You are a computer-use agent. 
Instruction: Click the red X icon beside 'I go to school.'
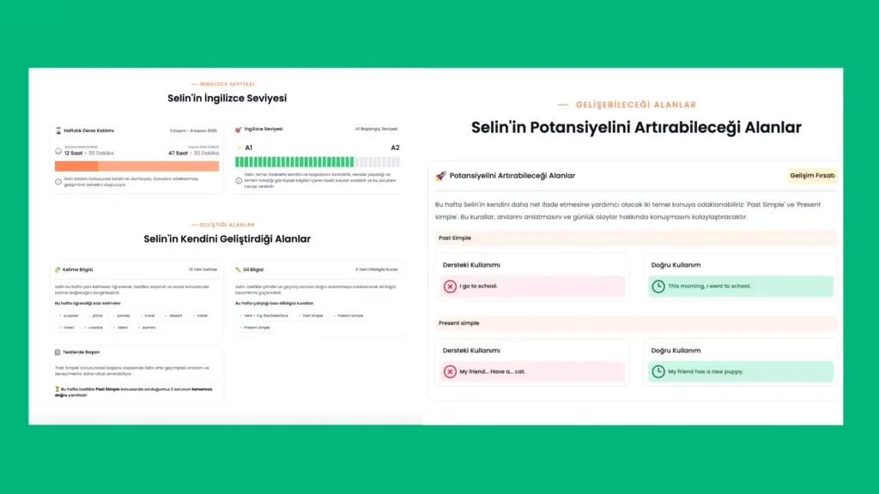(x=450, y=286)
